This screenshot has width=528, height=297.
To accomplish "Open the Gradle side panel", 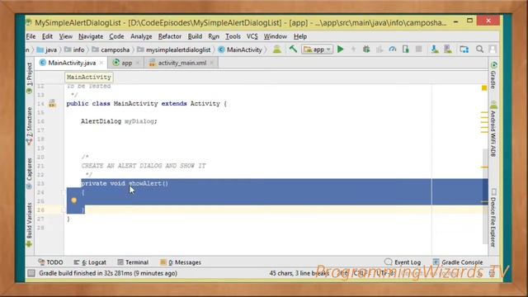I will pos(493,75).
